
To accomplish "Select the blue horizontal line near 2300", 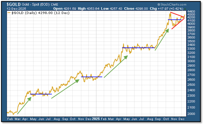I will point(41,94).
